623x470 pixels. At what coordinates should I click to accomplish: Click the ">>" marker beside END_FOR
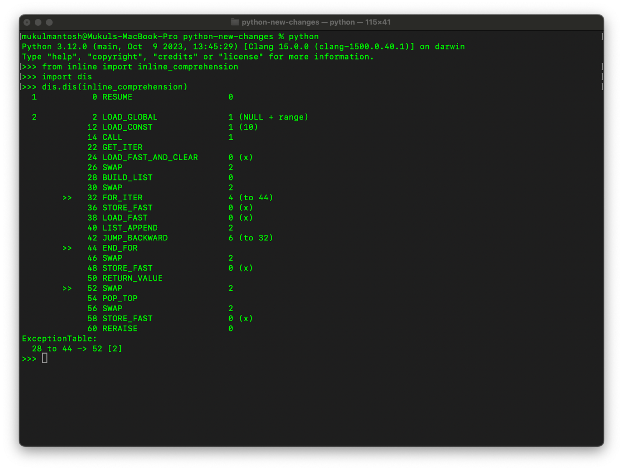[67, 248]
